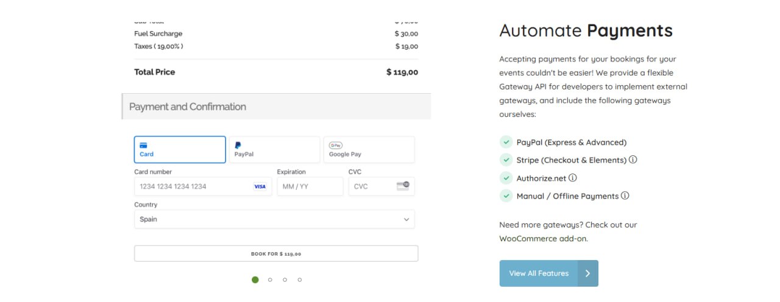The image size is (780, 302).
Task: Focus the CVC input field
Action: pos(381,186)
